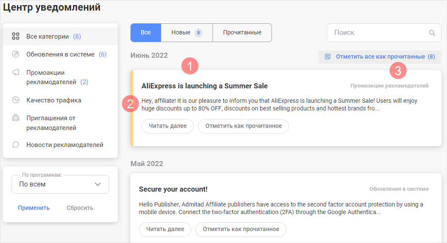447x243 pixels.
Task: Click the speech bubble icon for Новости рекламодателей
Action: click(16, 145)
